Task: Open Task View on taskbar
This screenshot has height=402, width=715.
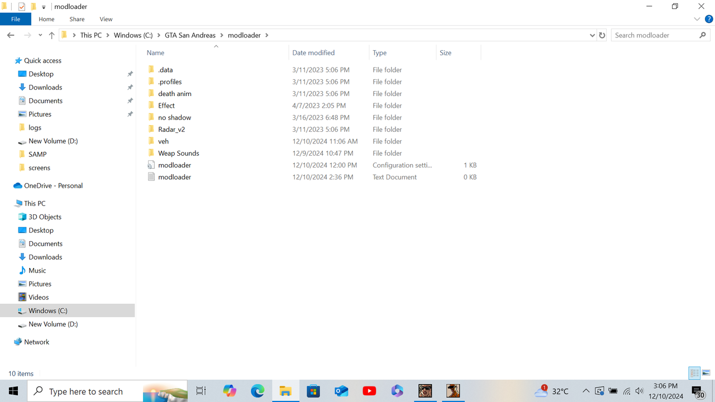Action: point(201,391)
